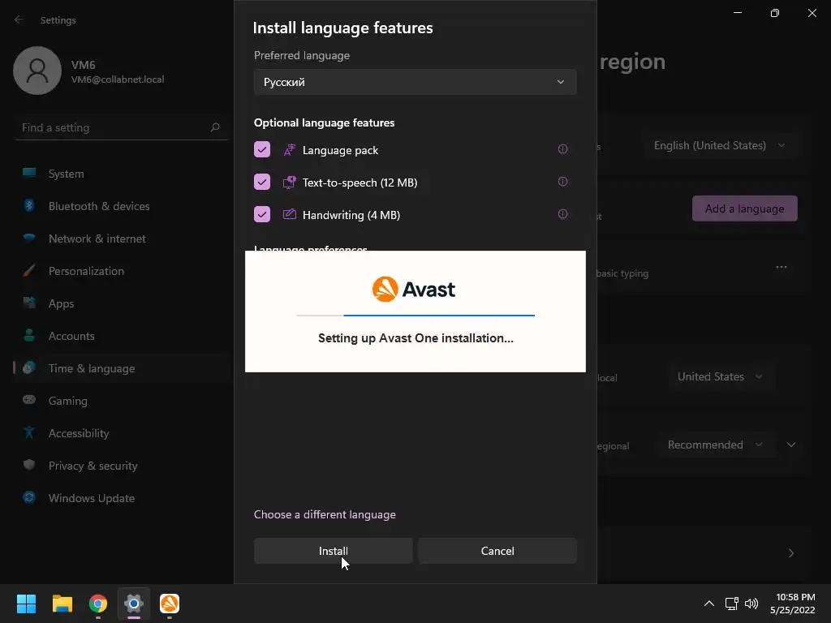Screen dimensions: 831x623
Task: Uncheck the Text-to-speech (12 MB) checkbox
Action: (262, 183)
